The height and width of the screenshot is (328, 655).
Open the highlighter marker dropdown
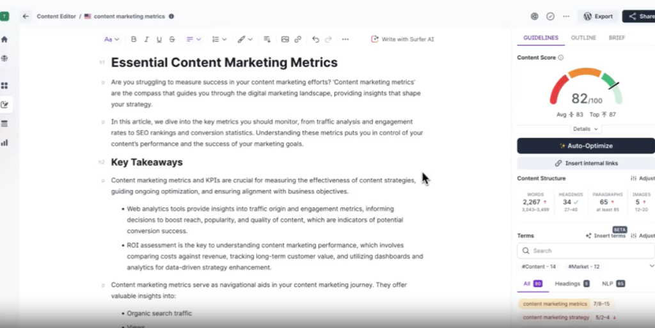(x=245, y=39)
